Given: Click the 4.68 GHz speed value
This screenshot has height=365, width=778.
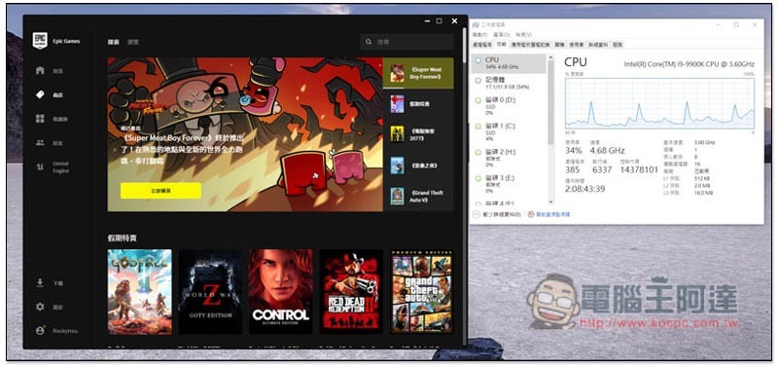Looking at the screenshot, I should (x=607, y=151).
